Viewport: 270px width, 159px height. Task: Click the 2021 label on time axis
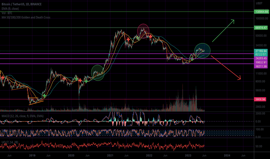point(110,156)
